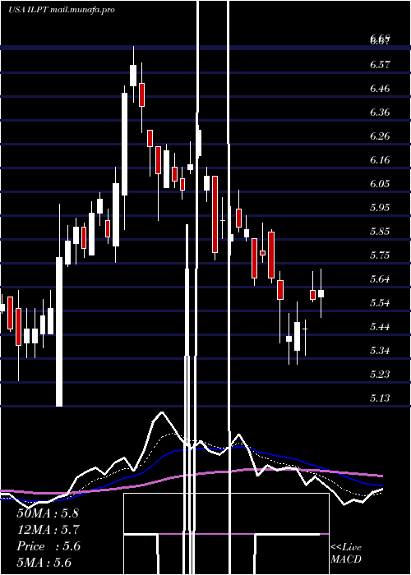
Task: Click the 6.57 price axis label
Action: click(380, 65)
